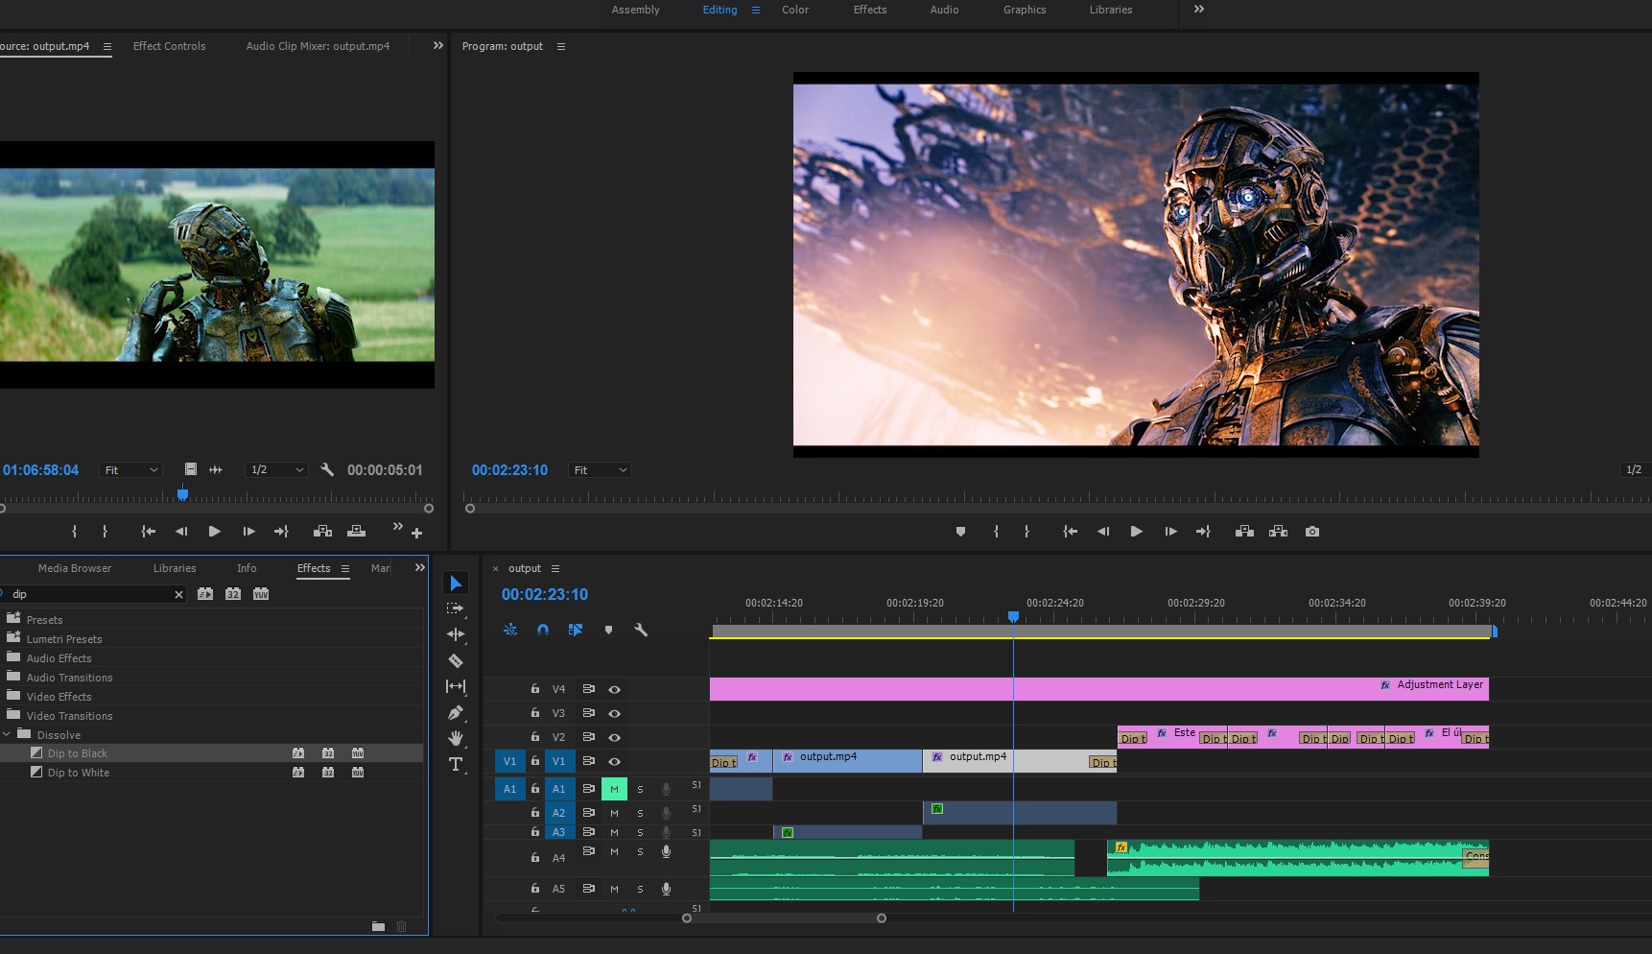Click Extract button in Program monitor
Viewport: 1652px width, 954px height.
(x=1278, y=532)
